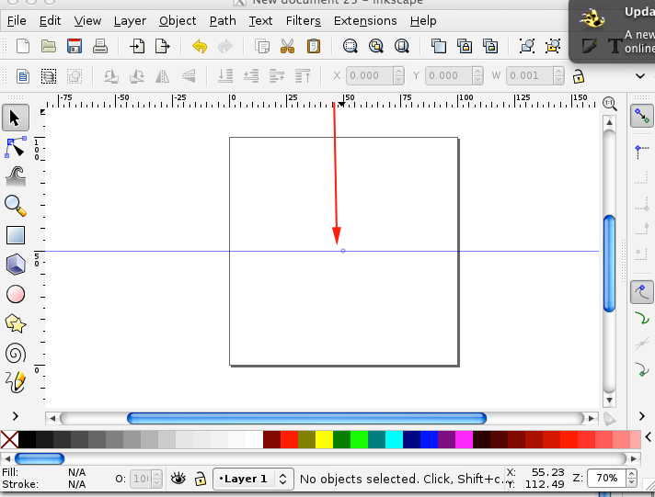The image size is (655, 497).
Task: Save the document with floppy icon
Action: click(75, 46)
